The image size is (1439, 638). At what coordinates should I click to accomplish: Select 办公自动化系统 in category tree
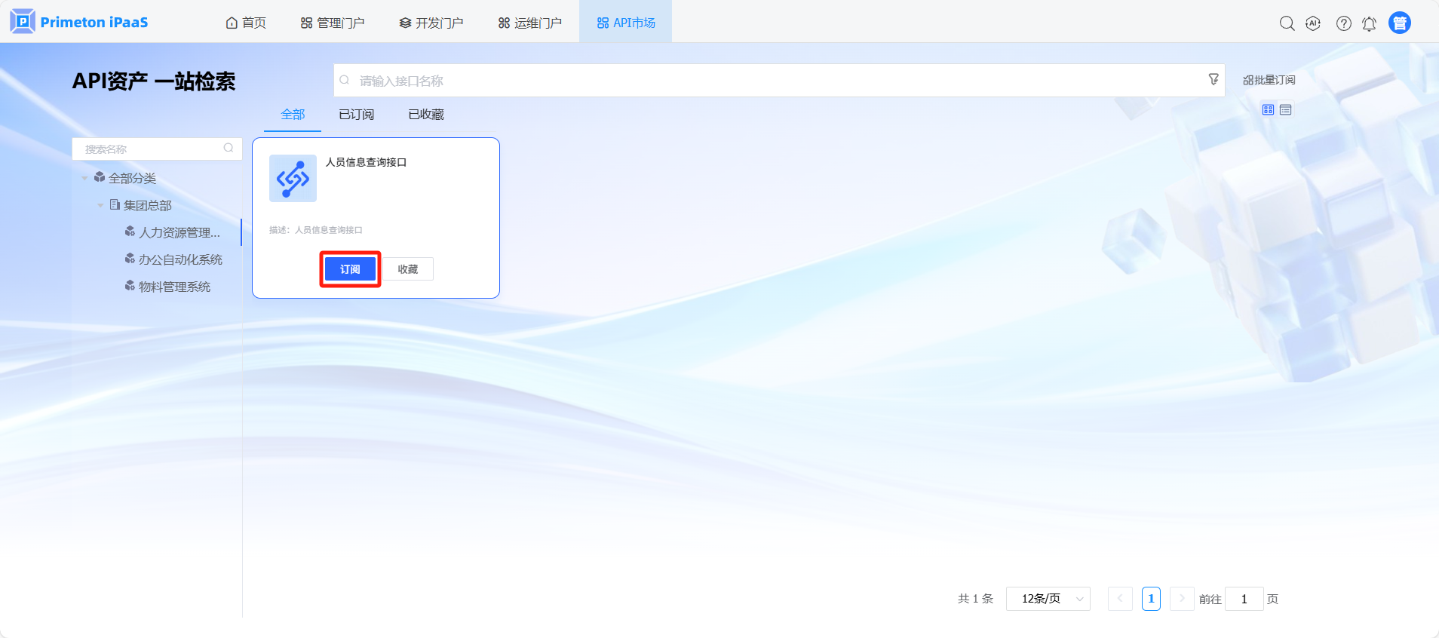pos(180,259)
